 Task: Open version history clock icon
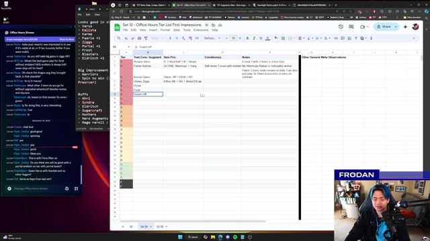pyautogui.click(x=341, y=27)
